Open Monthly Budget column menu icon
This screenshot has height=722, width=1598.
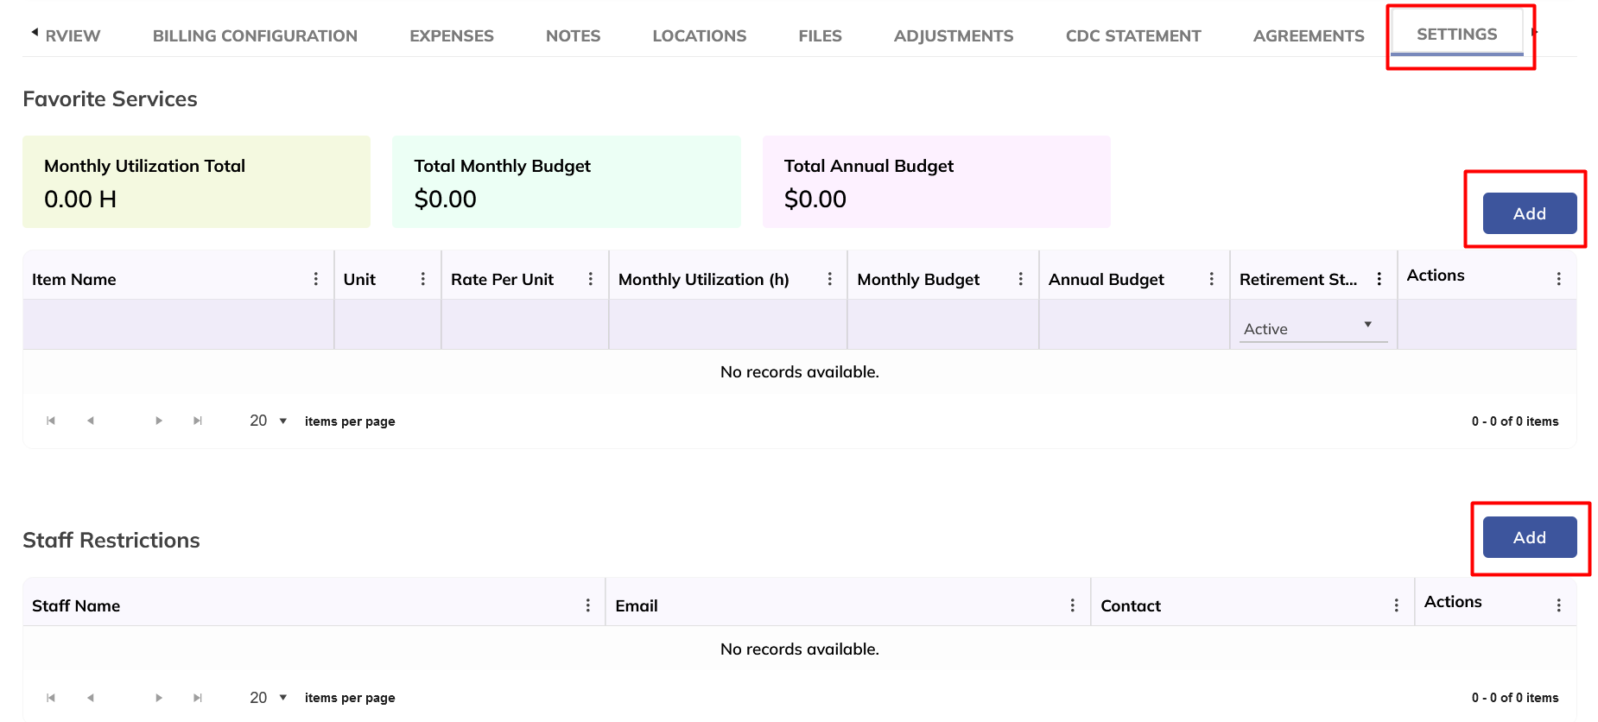coord(1021,279)
